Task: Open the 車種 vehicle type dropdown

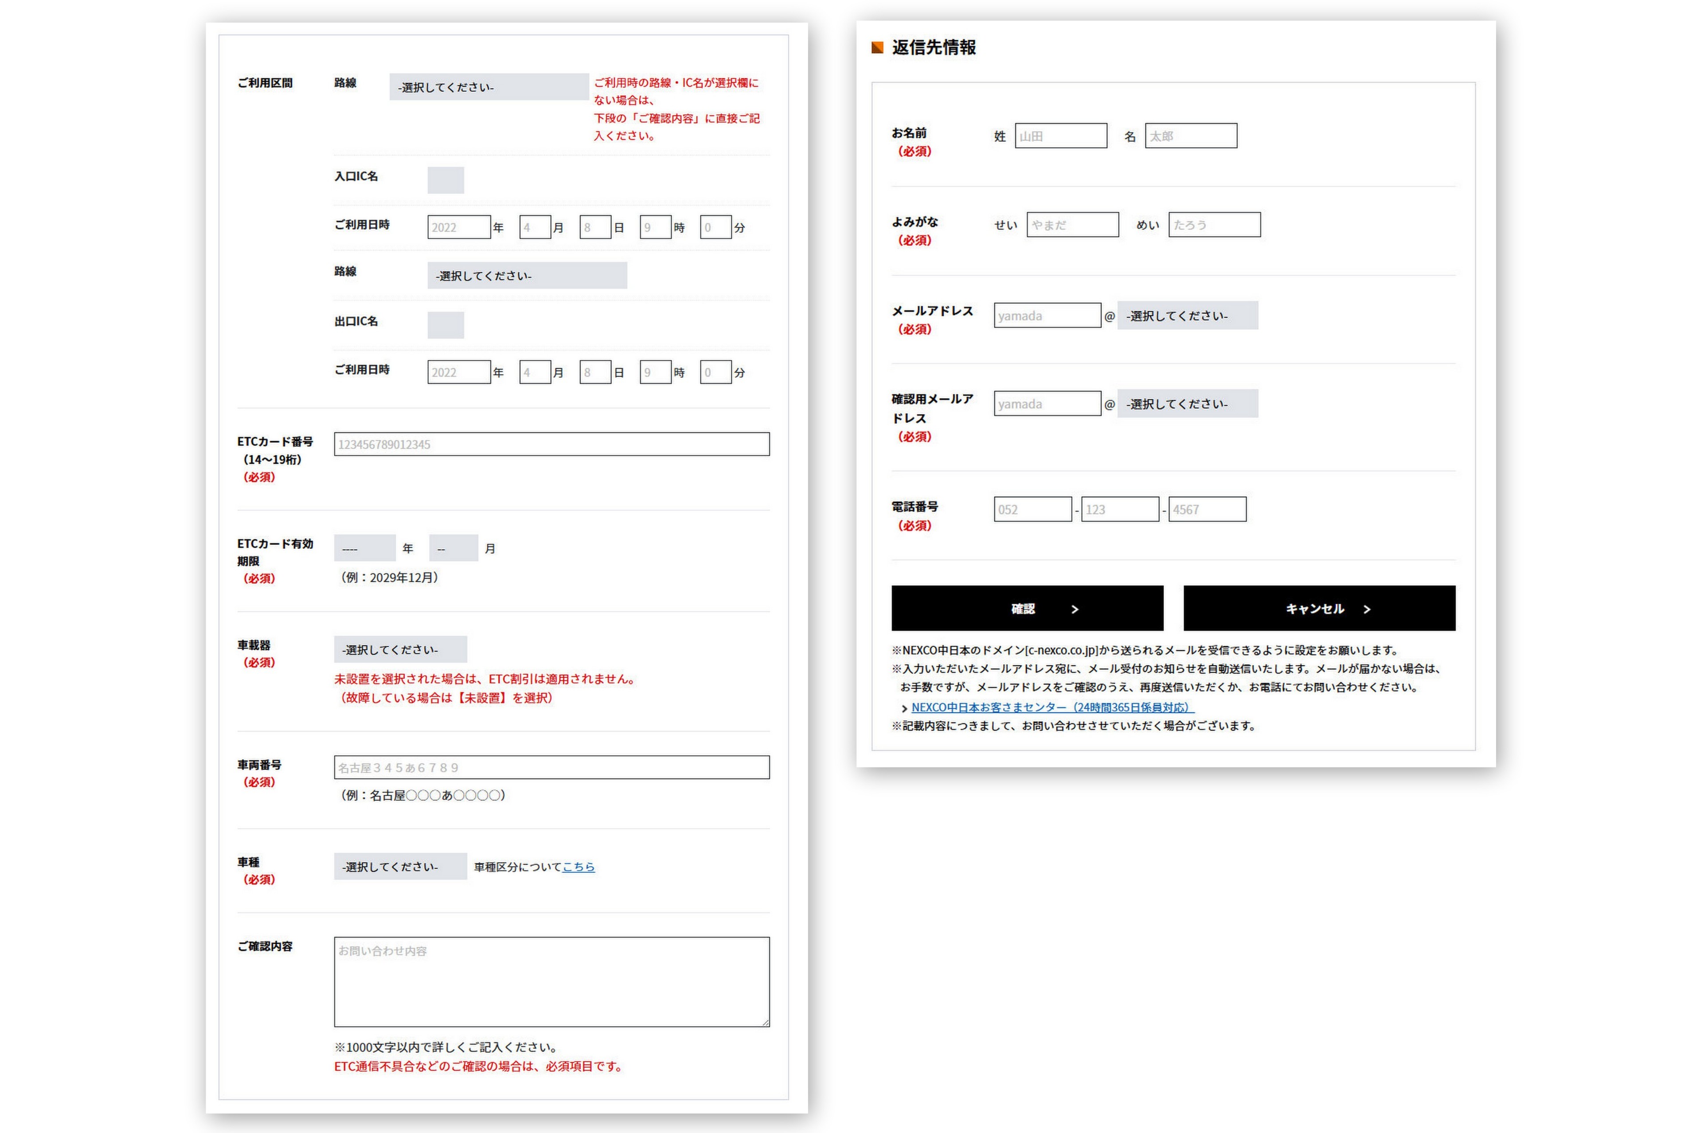Action: 399,866
